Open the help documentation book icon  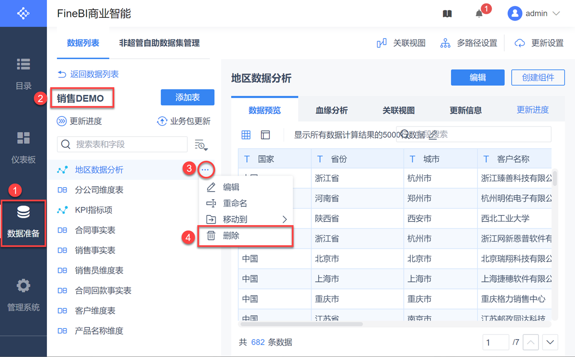447,14
